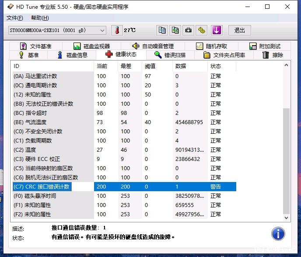301x257 pixels.
Task: Select the 健康状态 tab
Action: click(x=121, y=54)
